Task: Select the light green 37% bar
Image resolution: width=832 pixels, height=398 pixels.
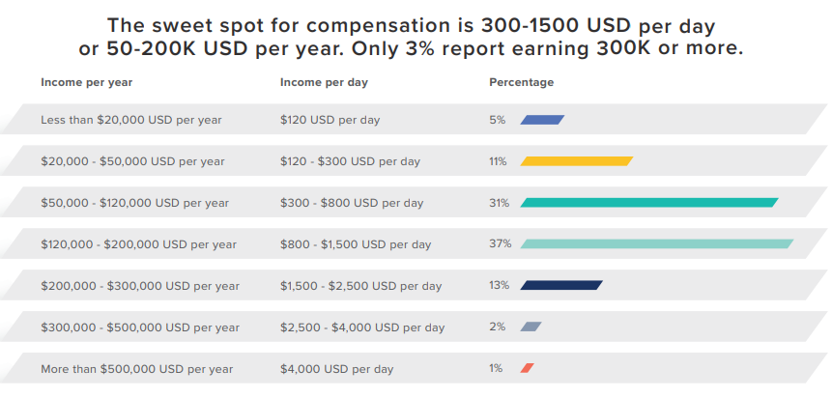Action: (657, 244)
